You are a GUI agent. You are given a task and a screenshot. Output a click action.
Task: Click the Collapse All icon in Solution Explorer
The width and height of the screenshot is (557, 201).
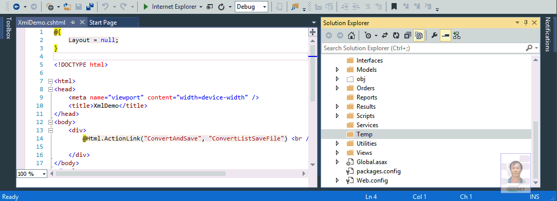407,35
